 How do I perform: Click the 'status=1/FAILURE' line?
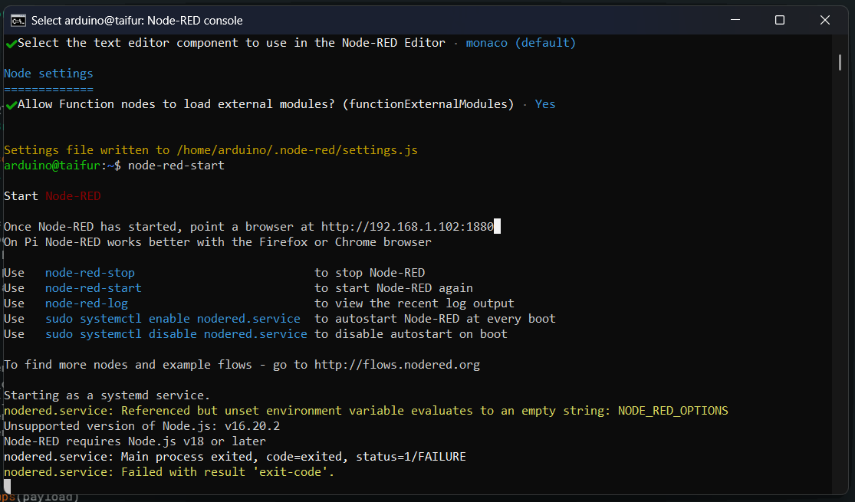[235, 456]
